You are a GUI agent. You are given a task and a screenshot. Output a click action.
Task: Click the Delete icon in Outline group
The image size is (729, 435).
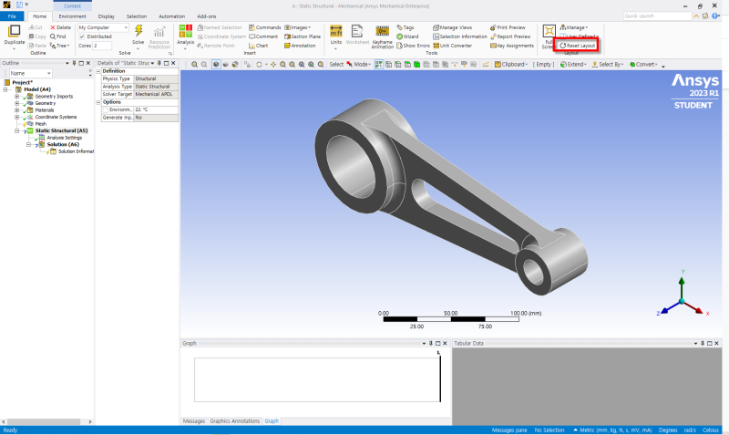tap(60, 27)
